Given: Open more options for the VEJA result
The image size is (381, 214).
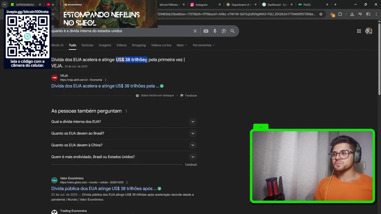Looking at the screenshot, I should (x=105, y=80).
